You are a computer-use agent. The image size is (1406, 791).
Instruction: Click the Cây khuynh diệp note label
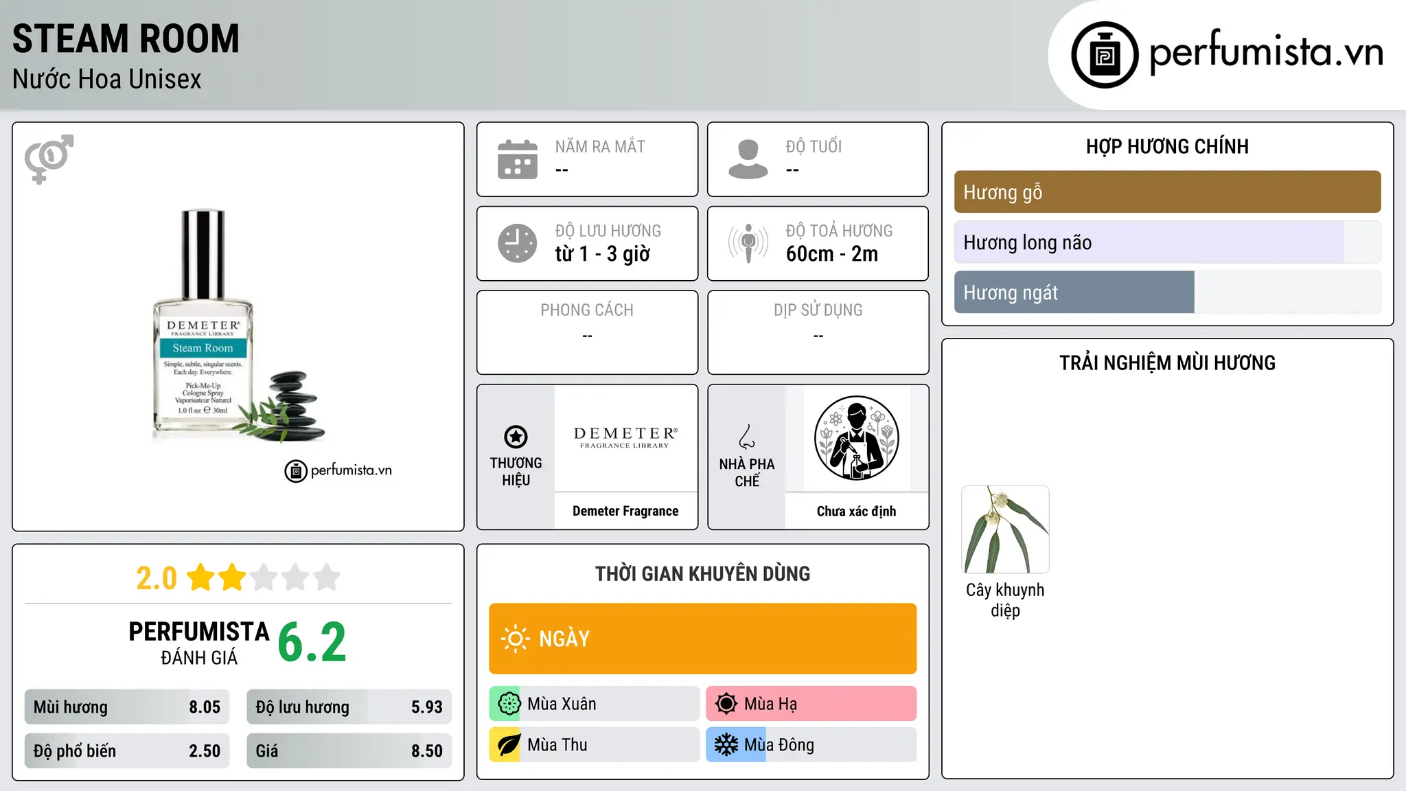[1005, 600]
